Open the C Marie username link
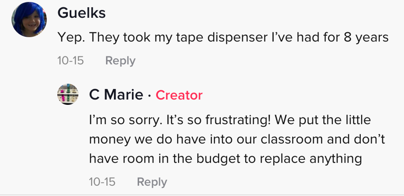Image resolution: width=404 pixels, height=196 pixels. (116, 95)
